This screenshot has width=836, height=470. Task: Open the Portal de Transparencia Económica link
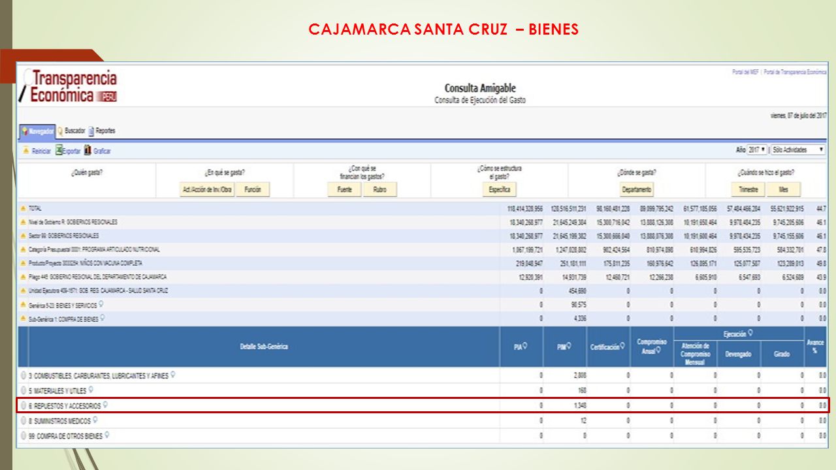click(795, 72)
